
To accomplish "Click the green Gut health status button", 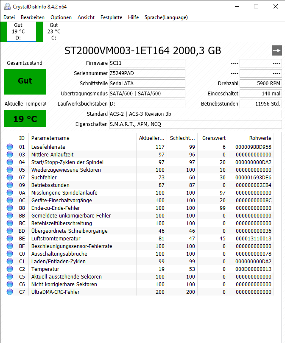I will point(25,82).
